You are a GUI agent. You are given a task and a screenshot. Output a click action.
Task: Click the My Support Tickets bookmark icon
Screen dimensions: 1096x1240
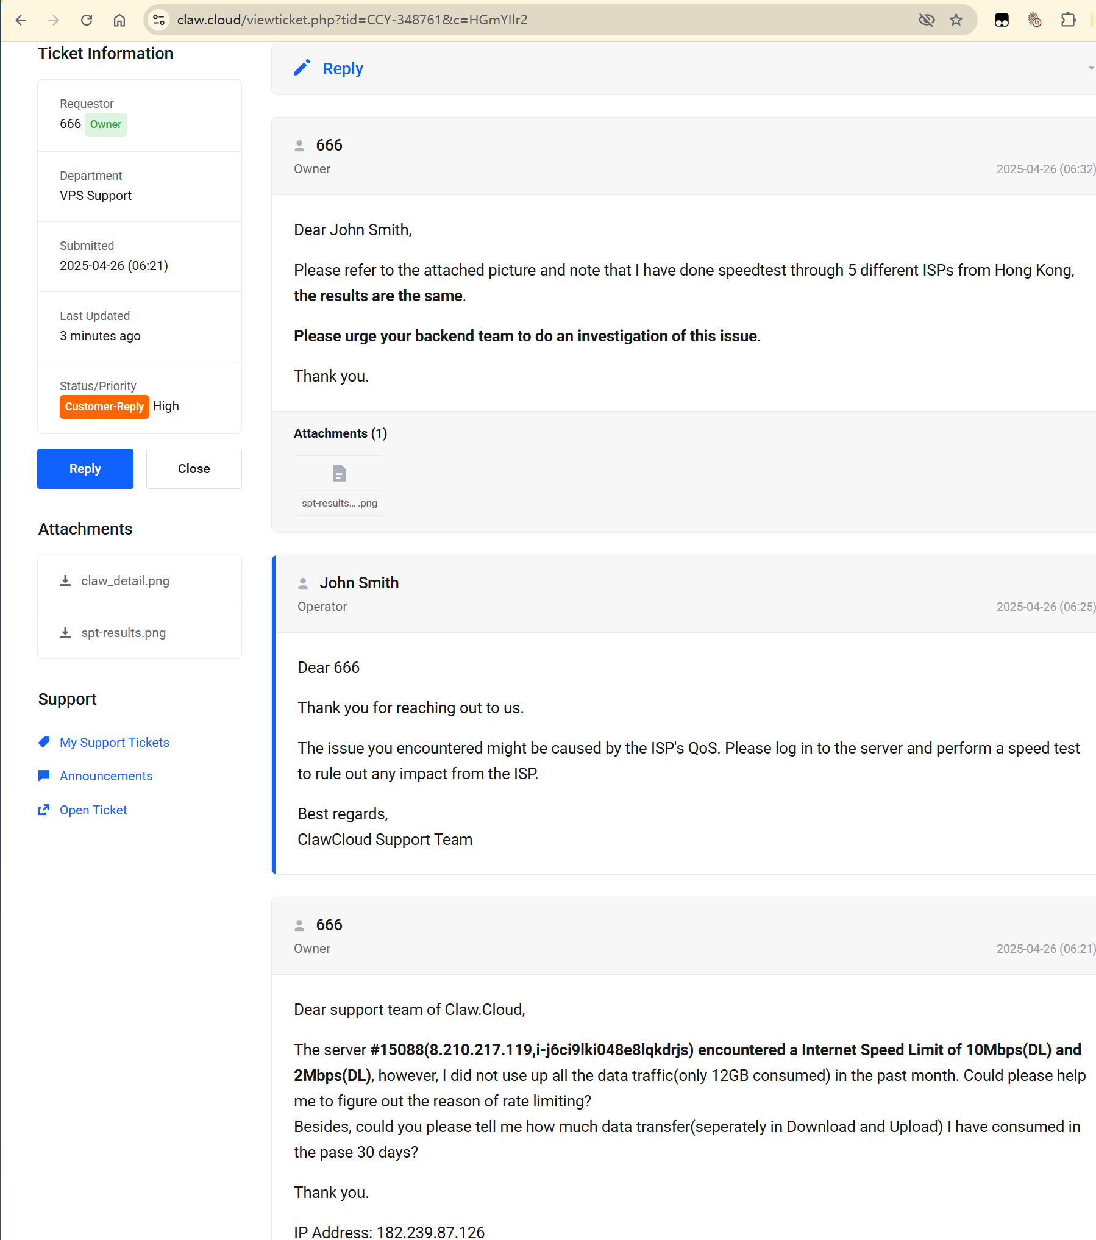click(x=43, y=742)
